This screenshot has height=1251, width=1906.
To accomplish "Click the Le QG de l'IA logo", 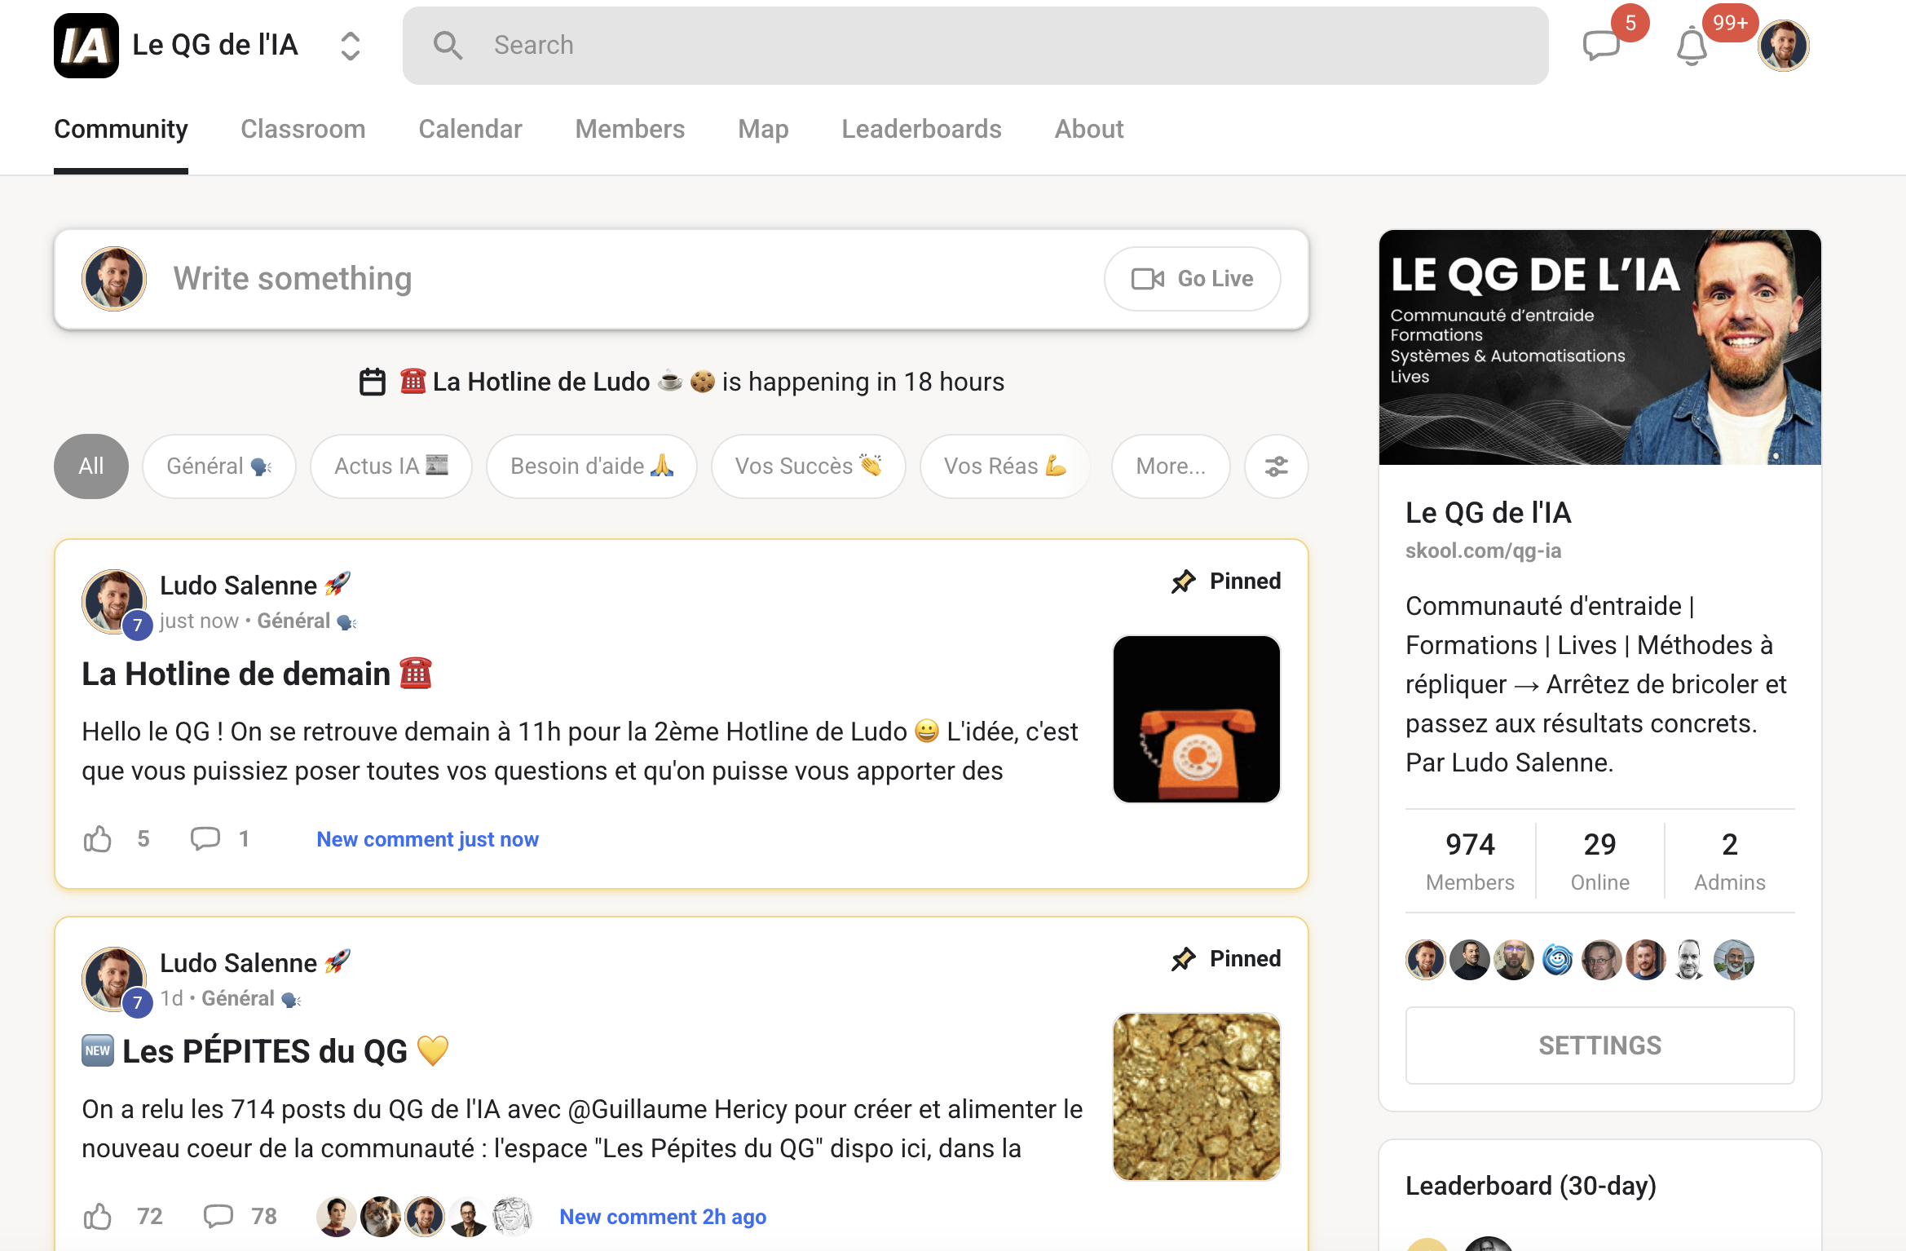I will tap(86, 46).
